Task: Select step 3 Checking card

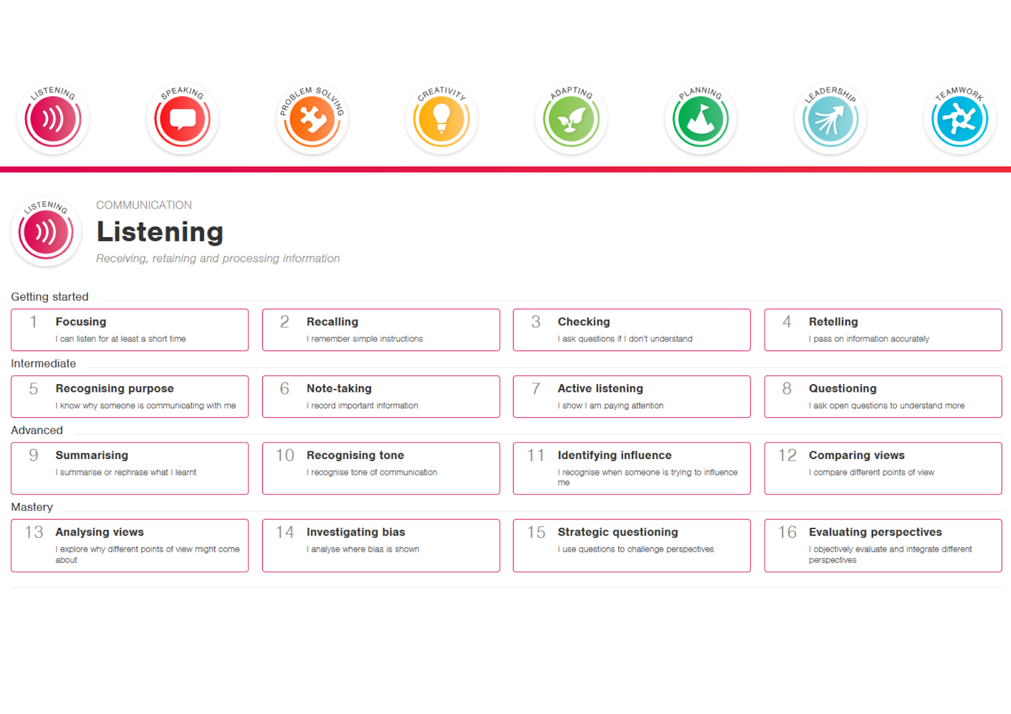Action: click(632, 330)
